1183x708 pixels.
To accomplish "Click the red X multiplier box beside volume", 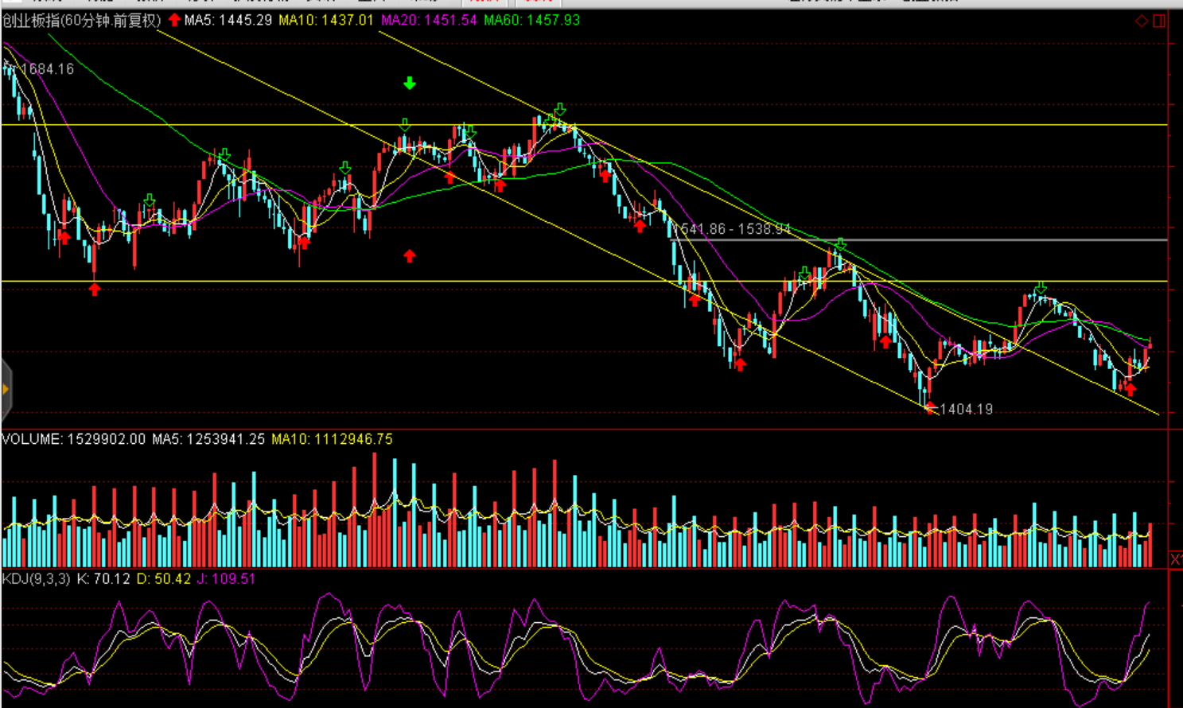I will tap(1175, 559).
